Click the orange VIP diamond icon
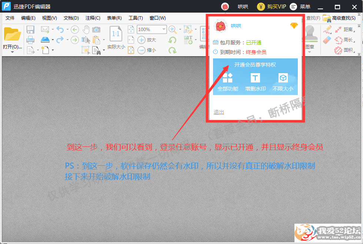Image resolution: width=363 pixels, height=244 pixels. click(294, 26)
